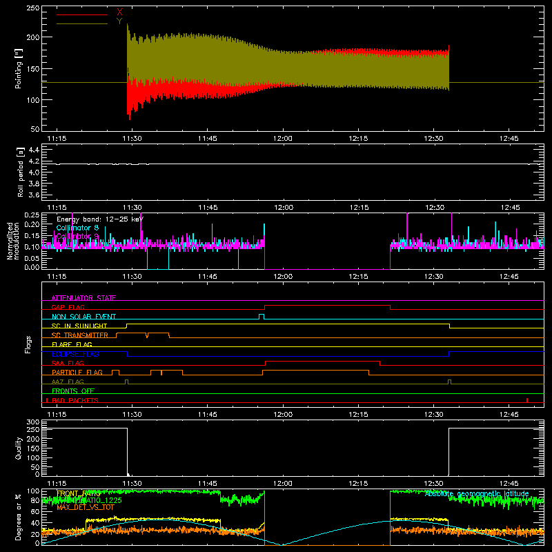The width and height of the screenshot is (552, 552).
Task: Click 12:00 time label under Pointing plot
Action: tap(283, 139)
